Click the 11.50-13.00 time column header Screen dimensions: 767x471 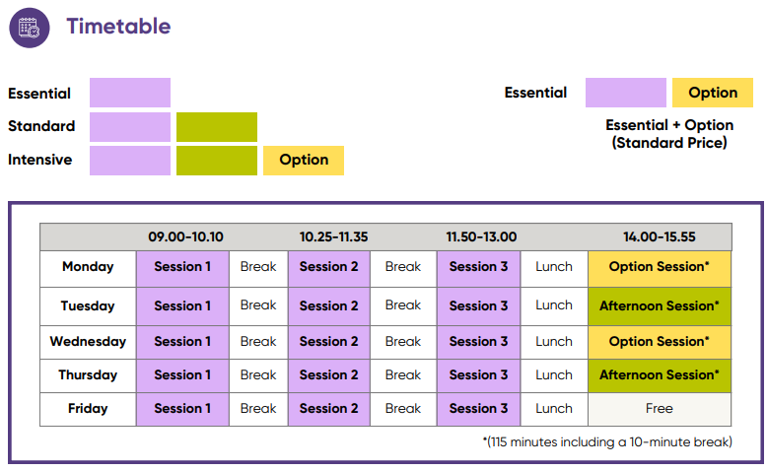[x=481, y=236]
